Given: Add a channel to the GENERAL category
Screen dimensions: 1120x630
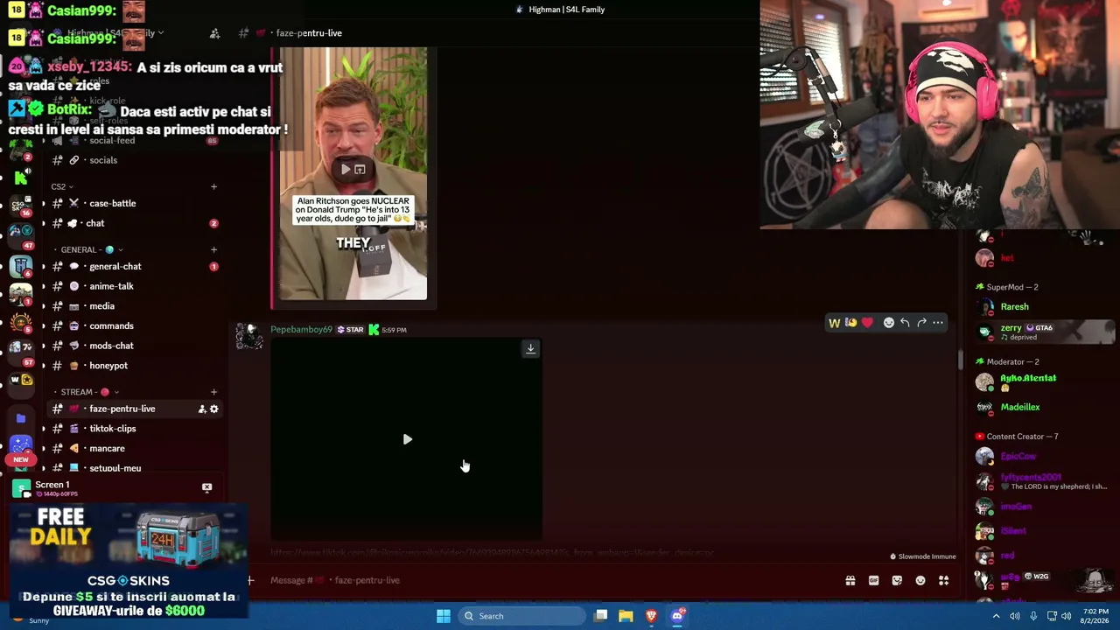Looking at the screenshot, I should click(x=213, y=249).
